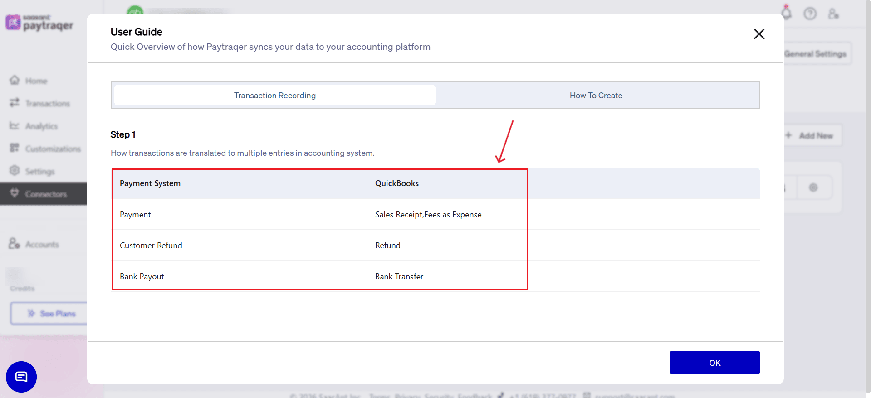Click the Customer Refund cell
The width and height of the screenshot is (871, 398).
coord(151,245)
